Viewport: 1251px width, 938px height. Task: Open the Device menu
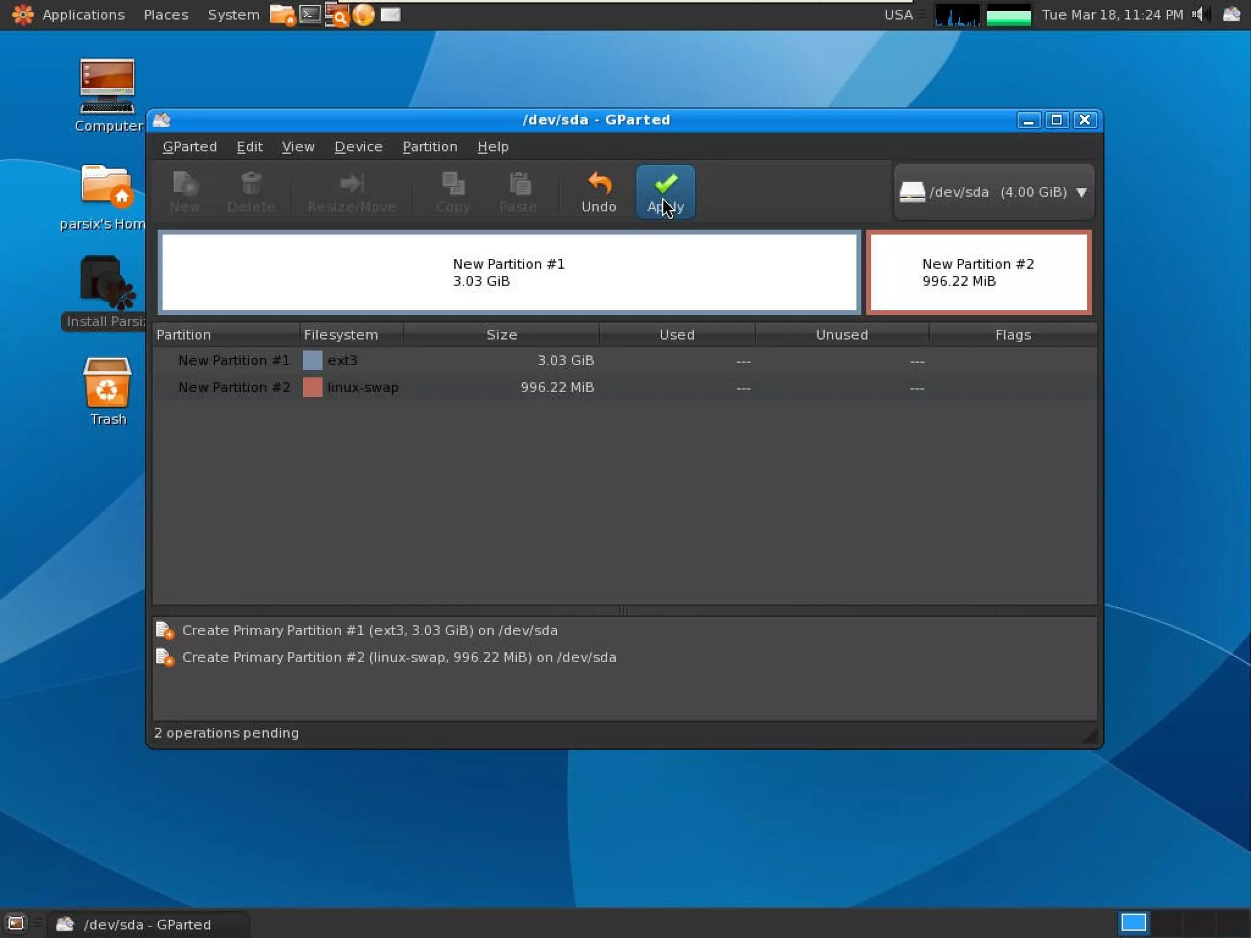pyautogui.click(x=358, y=147)
